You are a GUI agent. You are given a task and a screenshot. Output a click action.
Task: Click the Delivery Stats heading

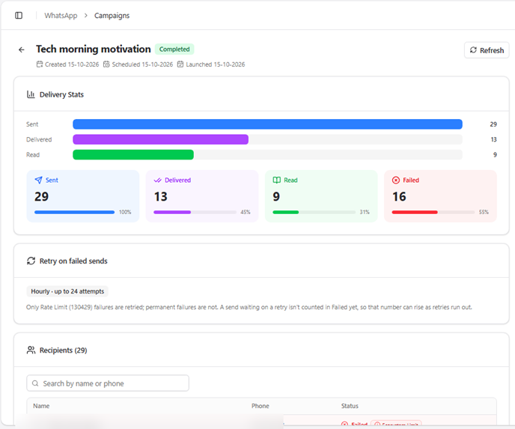[x=61, y=94]
